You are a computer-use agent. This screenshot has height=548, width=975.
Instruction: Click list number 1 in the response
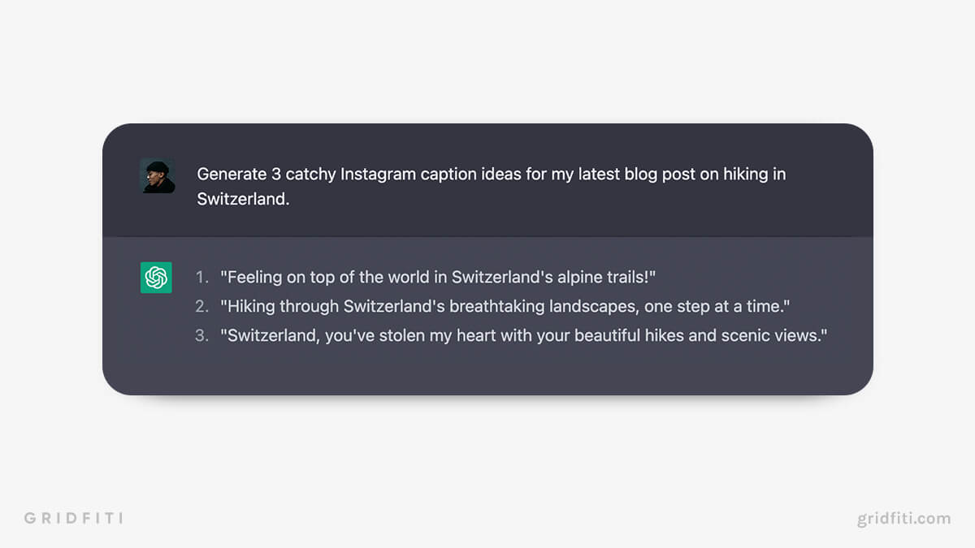pos(201,278)
